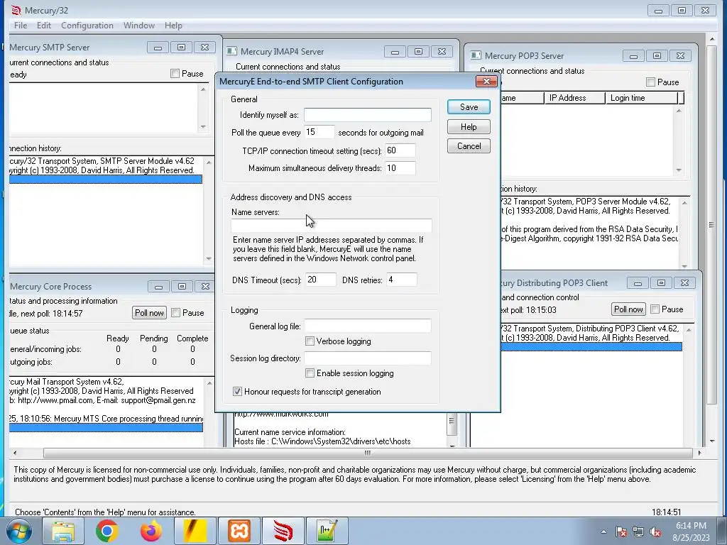Click the Session log directory field
Viewport: 727px width, 545px height.
click(x=367, y=358)
